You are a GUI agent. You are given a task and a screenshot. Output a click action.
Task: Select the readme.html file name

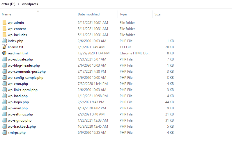(x=18, y=53)
